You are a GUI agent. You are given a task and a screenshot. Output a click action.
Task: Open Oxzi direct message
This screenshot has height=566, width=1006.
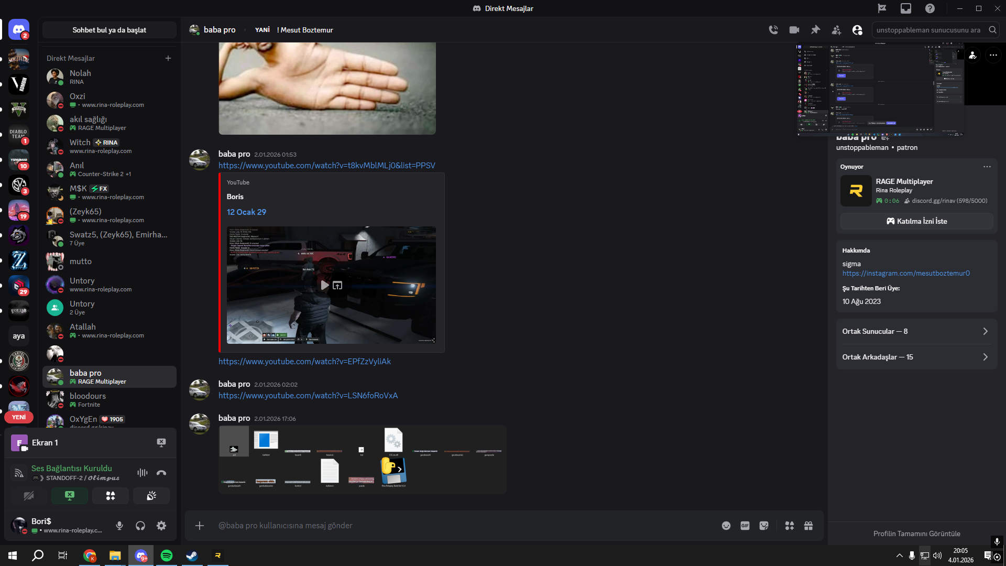coord(109,100)
